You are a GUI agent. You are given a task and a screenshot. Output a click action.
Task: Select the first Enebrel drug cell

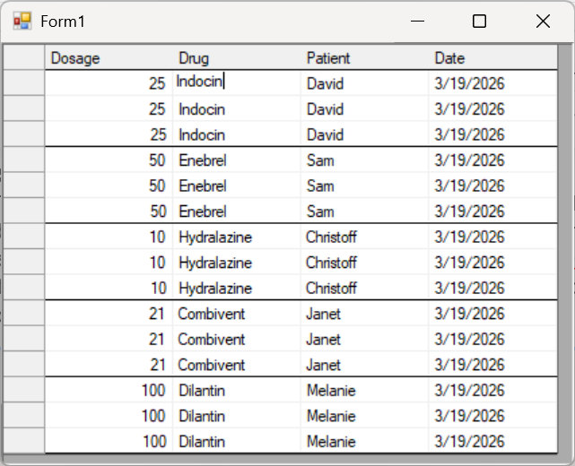coord(236,160)
